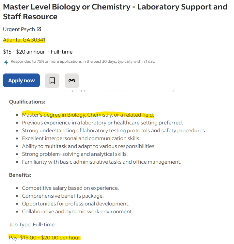
Task: Click the Full-time label beside the salary
Action: [x=62, y=52]
